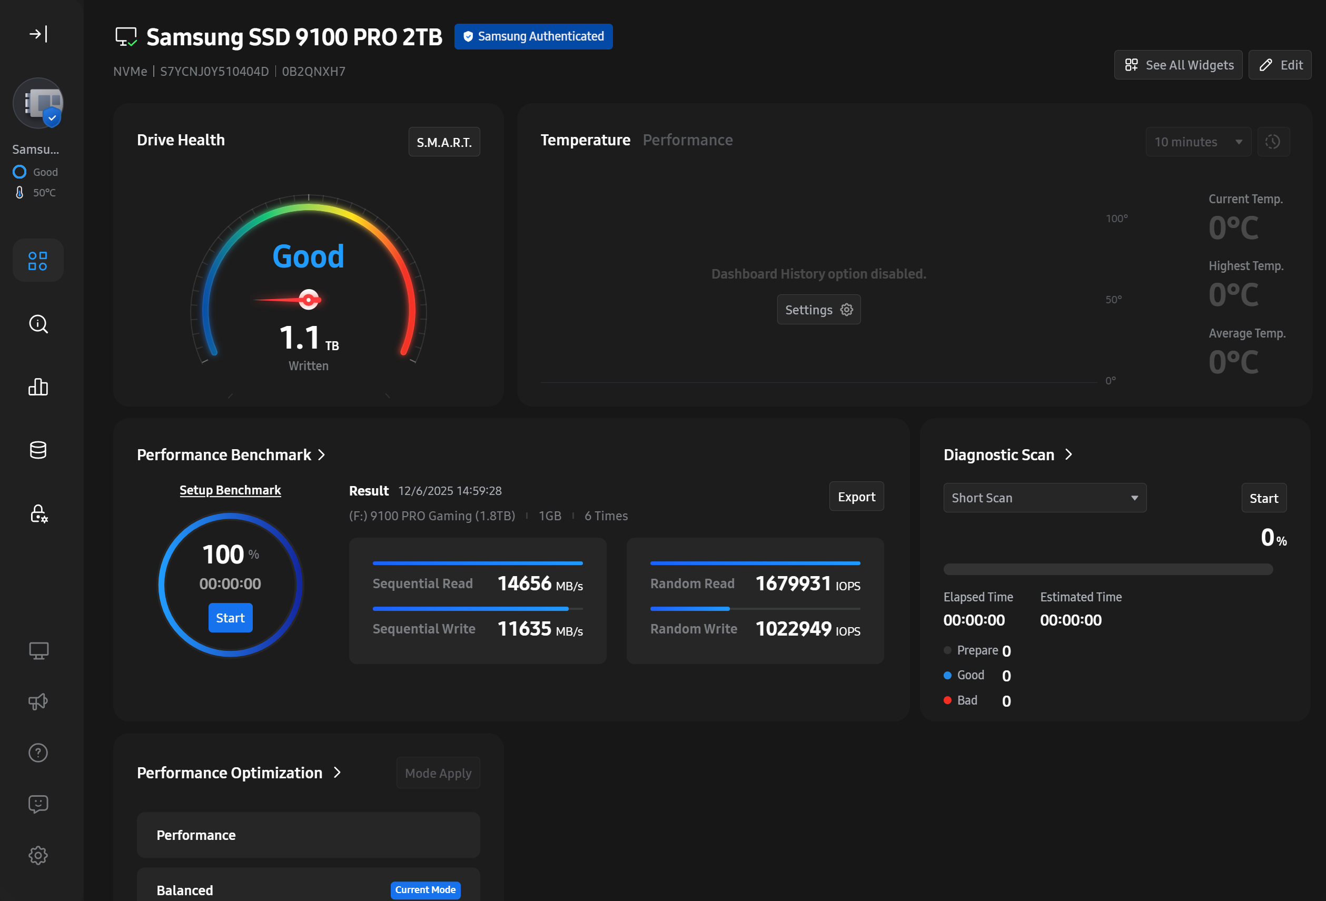Image resolution: width=1326 pixels, height=901 pixels.
Task: Open the dashboard grid icon in sidebar
Action: 38,261
